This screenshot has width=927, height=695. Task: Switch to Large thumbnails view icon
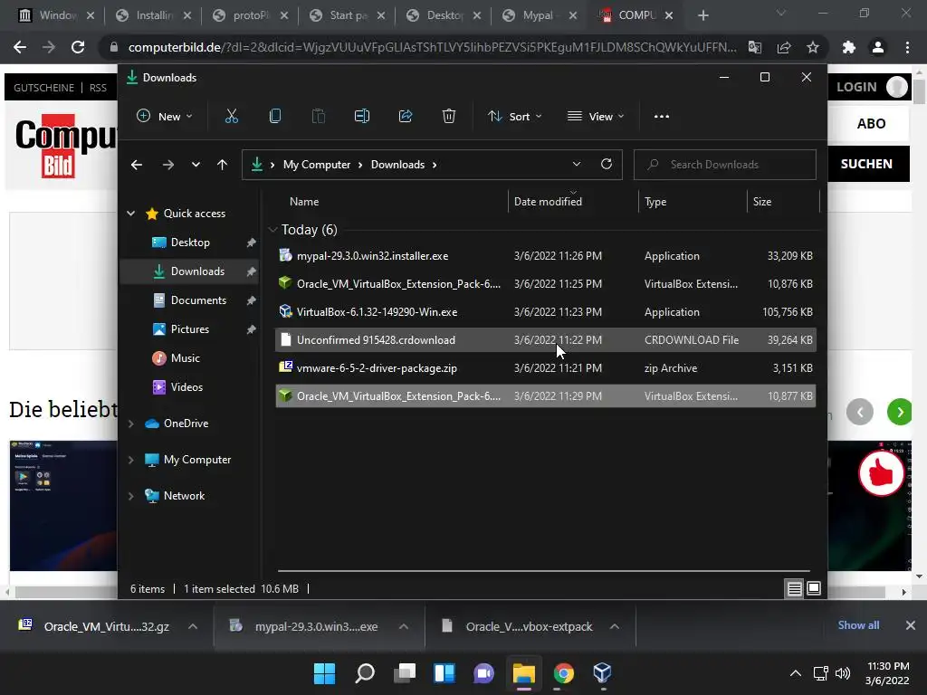coord(814,588)
